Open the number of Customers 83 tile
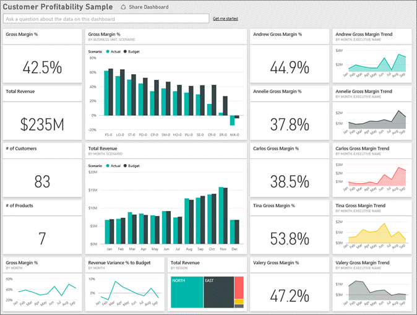Viewport: 417px width, 315px height. [x=42, y=181]
